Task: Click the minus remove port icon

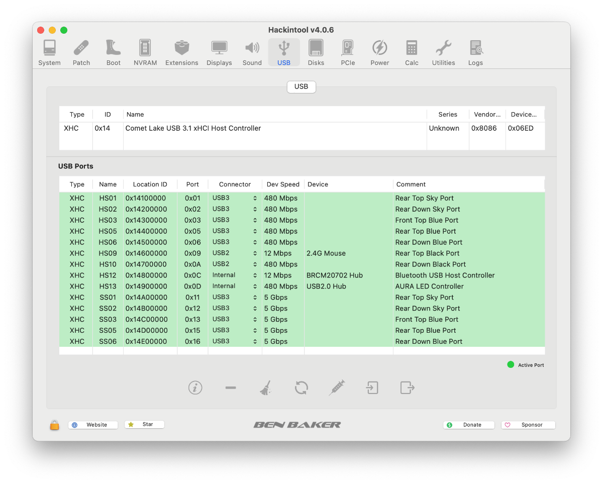Action: pos(231,388)
